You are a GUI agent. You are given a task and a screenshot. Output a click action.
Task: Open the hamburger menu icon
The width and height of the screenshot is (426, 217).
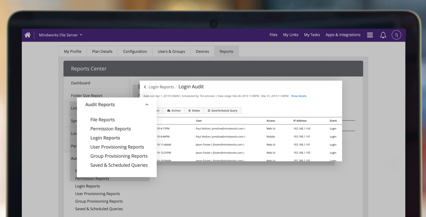tap(370, 35)
